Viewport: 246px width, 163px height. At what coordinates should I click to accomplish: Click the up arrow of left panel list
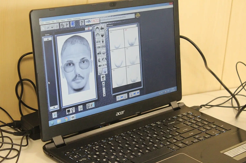[x=48, y=39]
